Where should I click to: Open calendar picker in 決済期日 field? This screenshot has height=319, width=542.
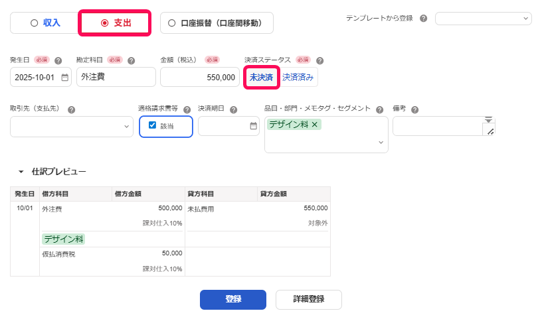pyautogui.click(x=253, y=126)
